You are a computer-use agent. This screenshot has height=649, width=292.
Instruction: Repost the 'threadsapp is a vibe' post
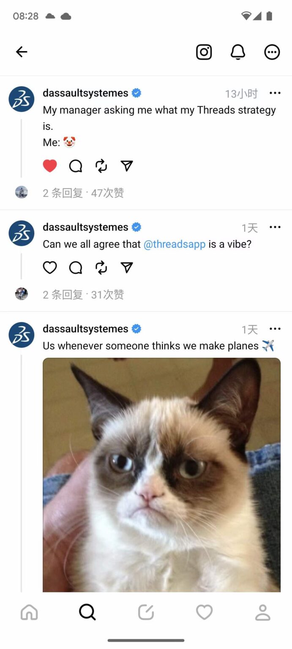tap(101, 267)
